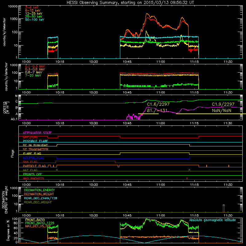Click the 11:00 tick under the keV count panel

(x=161, y=62)
